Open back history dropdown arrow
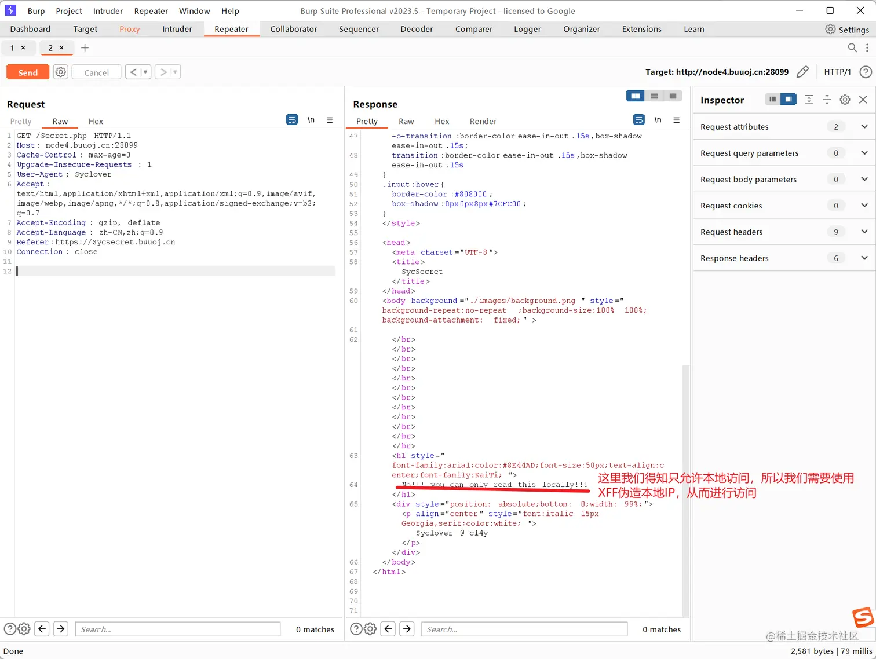Image resolution: width=876 pixels, height=659 pixels. click(x=145, y=72)
